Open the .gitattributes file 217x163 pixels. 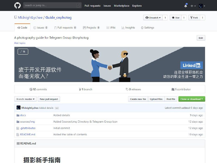coord(28,128)
